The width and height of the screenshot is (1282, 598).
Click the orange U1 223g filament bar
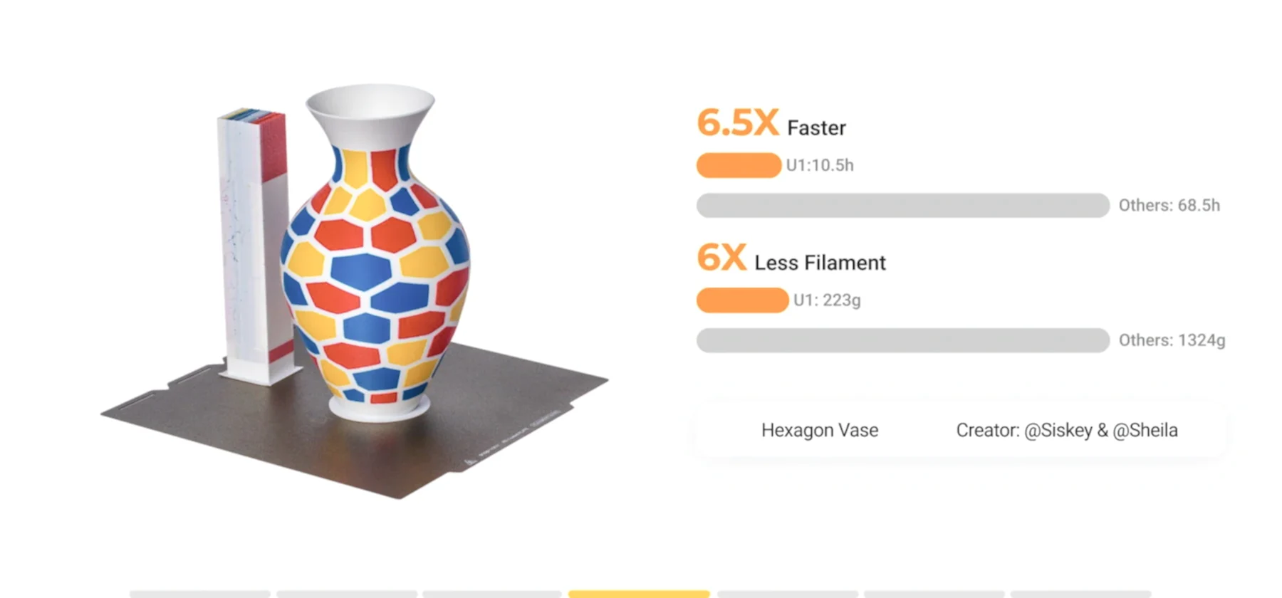tap(742, 300)
